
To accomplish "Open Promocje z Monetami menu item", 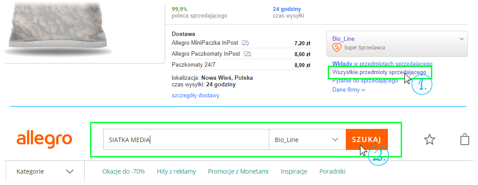I will (x=238, y=171).
